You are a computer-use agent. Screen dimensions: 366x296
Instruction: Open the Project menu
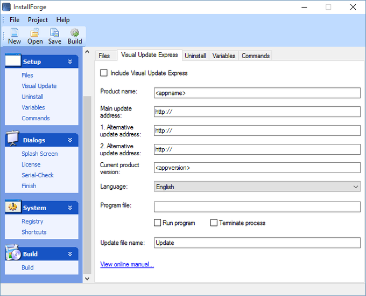38,20
